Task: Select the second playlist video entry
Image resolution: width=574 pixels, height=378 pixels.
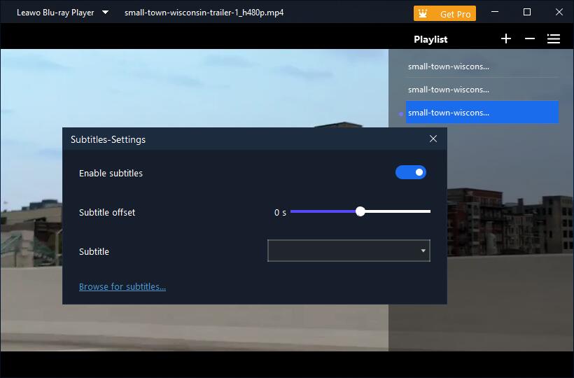Action: coord(449,90)
